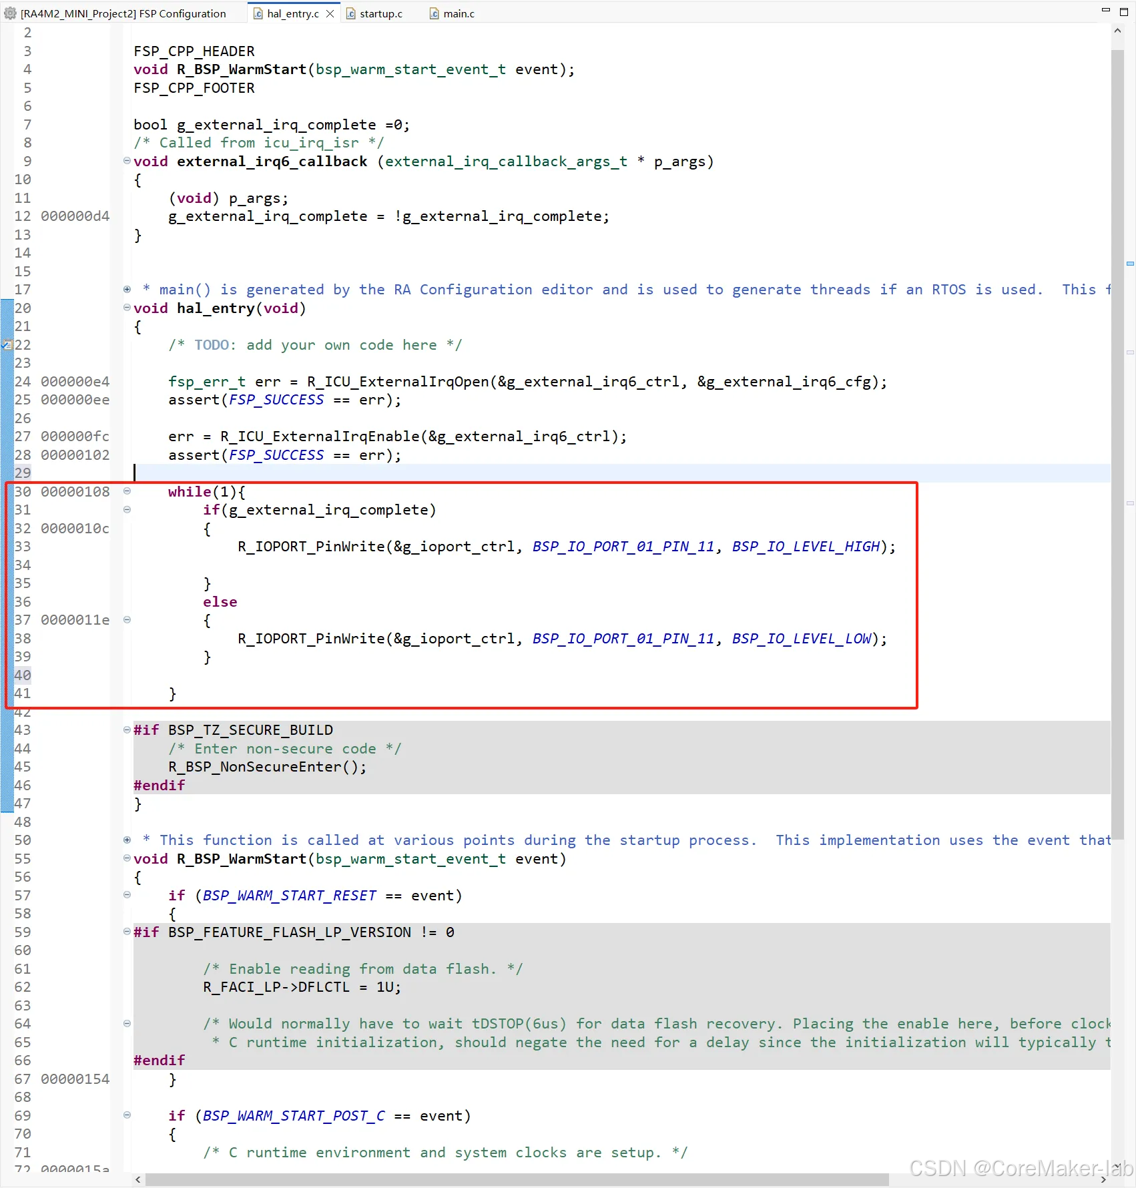Collapse the hal_entry function fold
The height and width of the screenshot is (1188, 1136).
(x=127, y=308)
